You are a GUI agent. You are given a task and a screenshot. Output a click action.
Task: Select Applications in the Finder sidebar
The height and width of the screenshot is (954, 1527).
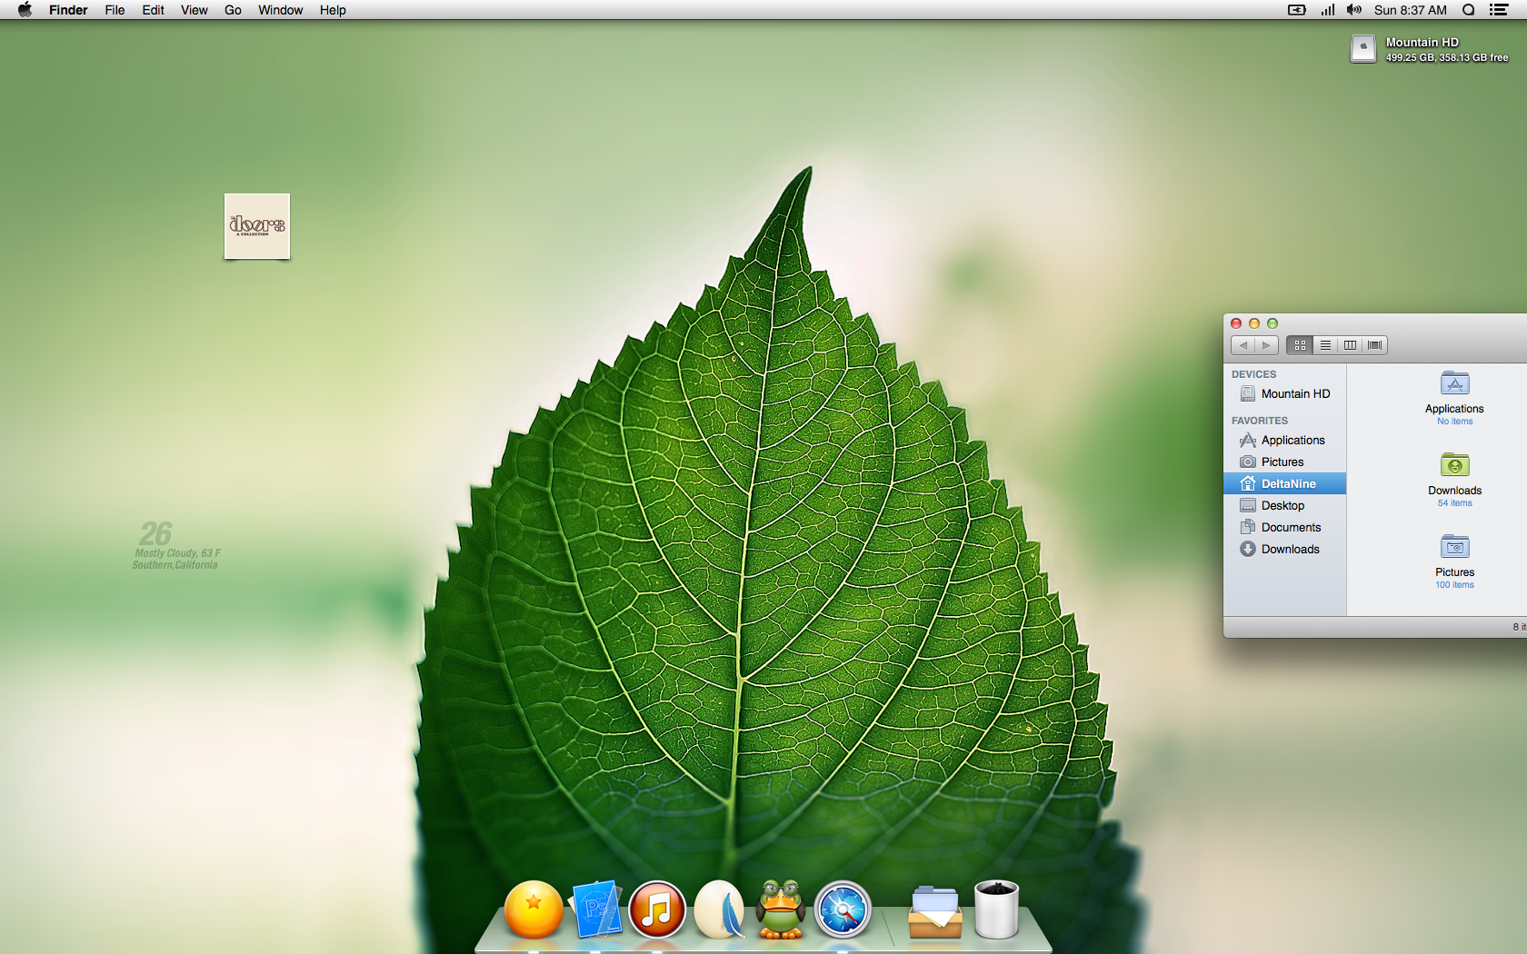[x=1284, y=440]
